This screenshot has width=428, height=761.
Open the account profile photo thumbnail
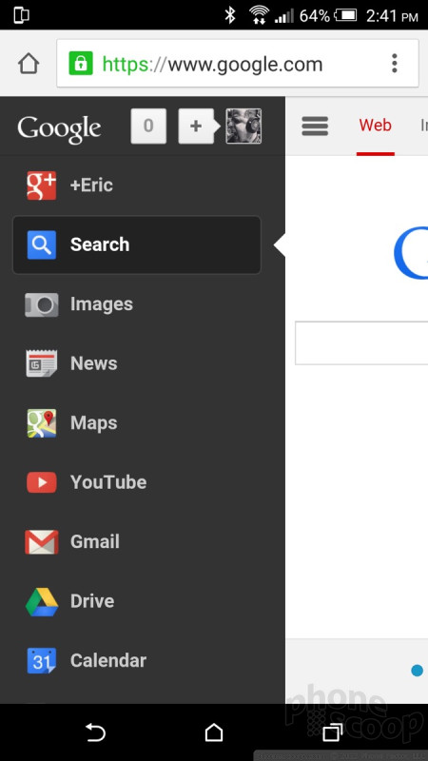coord(243,127)
